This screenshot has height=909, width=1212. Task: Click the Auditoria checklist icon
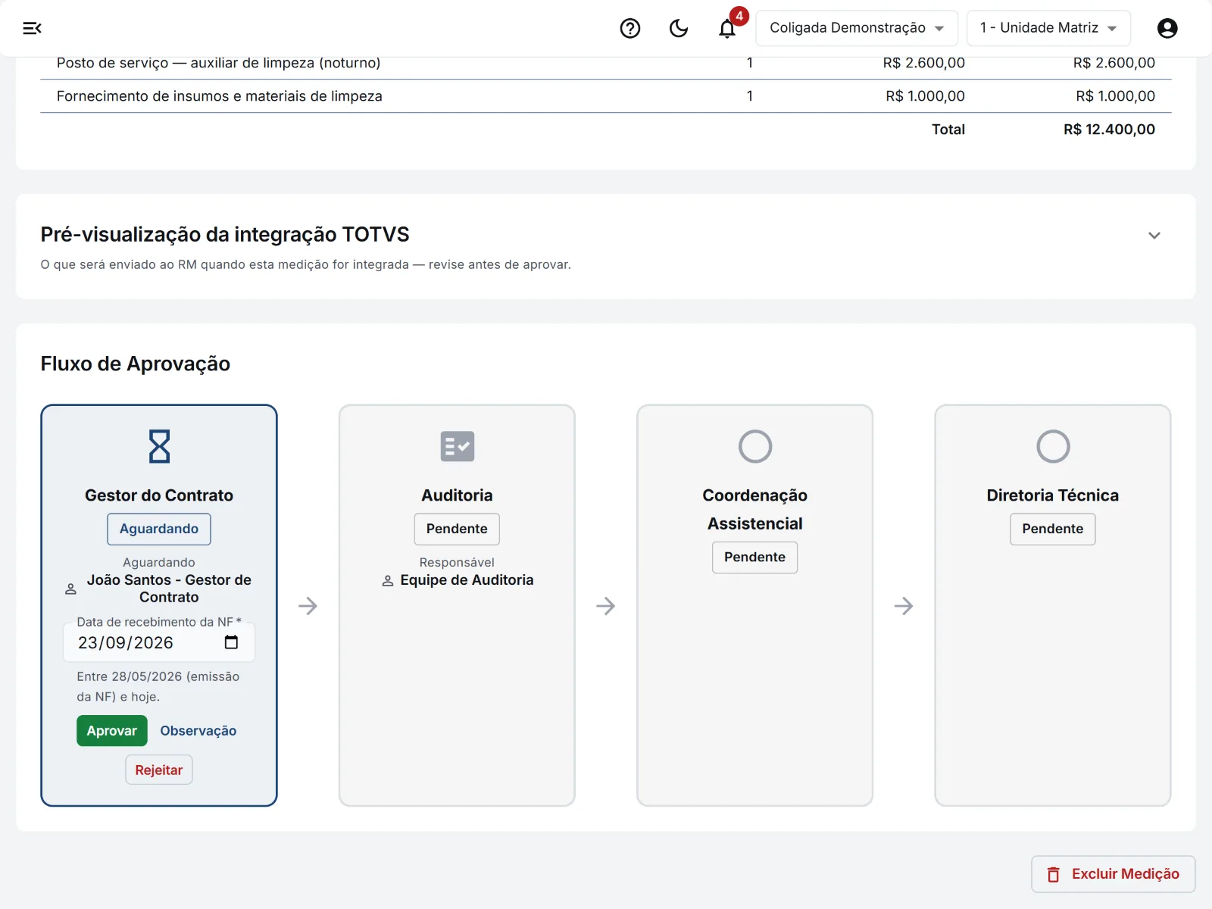tap(458, 446)
